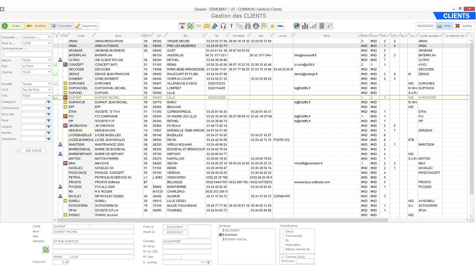Sort by the MAIL column header
The image size is (476, 272).
point(326,36)
